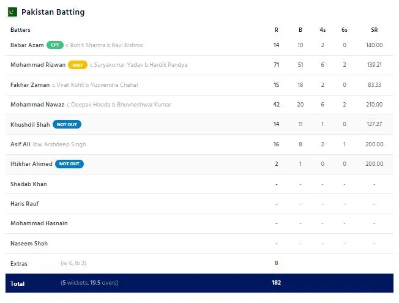Click the 6s column header
The width and height of the screenshot is (399, 303).
tap(345, 29)
